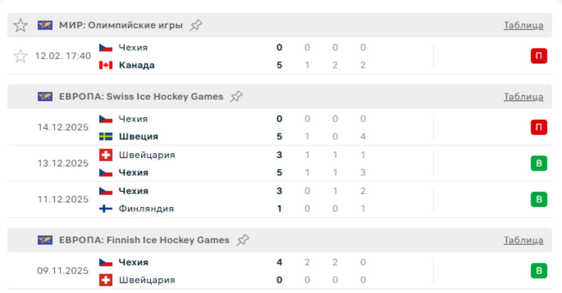562x293 pixels.
Task: Click the Sweden flag icon
Action: pos(106,136)
